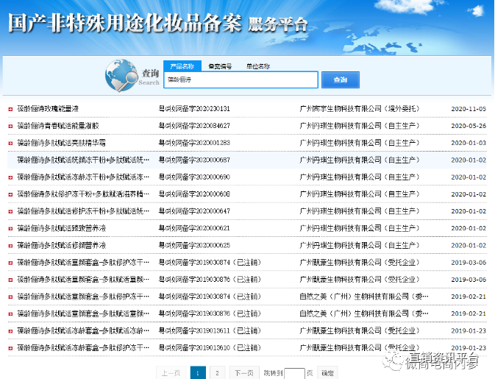Click company name in row 2019013611
Screen dimensions: 495x379
pos(360,330)
